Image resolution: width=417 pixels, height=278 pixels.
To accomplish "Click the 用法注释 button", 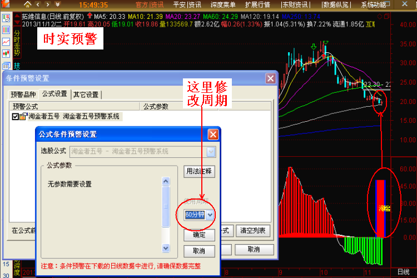I will click(199, 171).
